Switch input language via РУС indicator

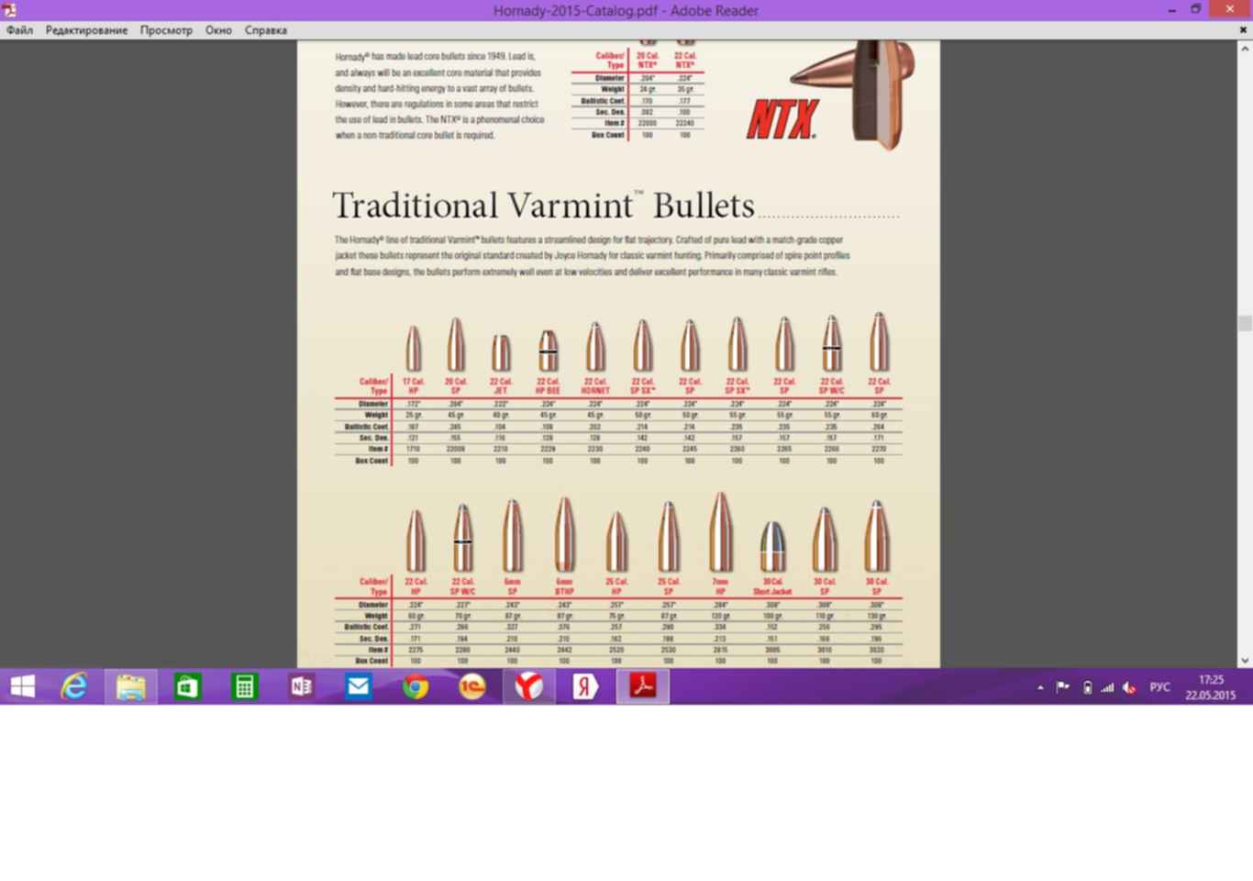tap(1159, 687)
